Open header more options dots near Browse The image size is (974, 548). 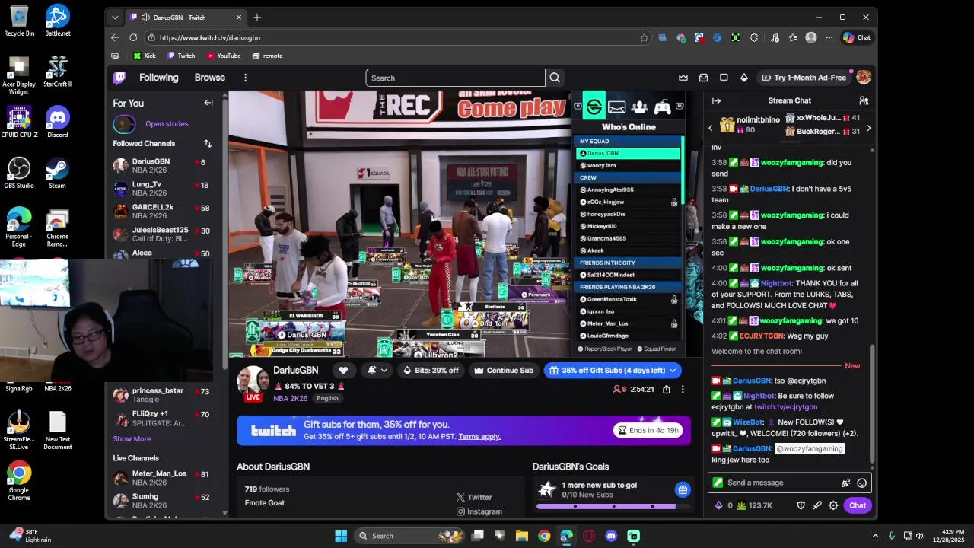click(x=245, y=78)
